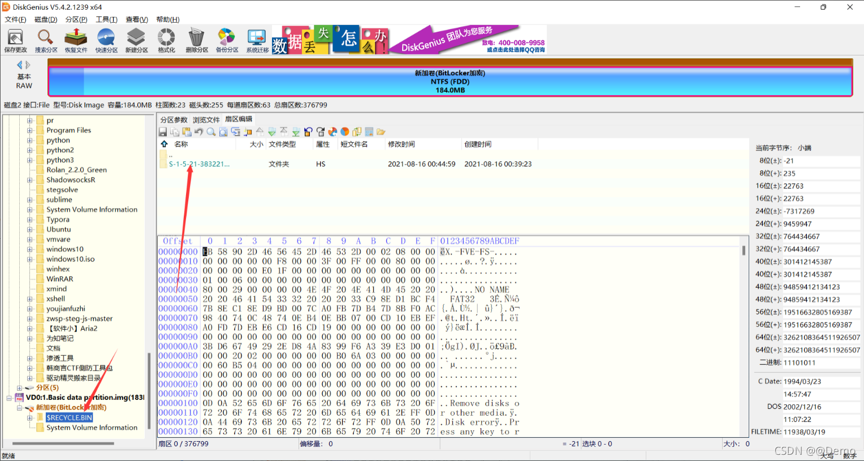The image size is (864, 461).
Task: Click the green down-arrow next sector icon
Action: [272, 132]
